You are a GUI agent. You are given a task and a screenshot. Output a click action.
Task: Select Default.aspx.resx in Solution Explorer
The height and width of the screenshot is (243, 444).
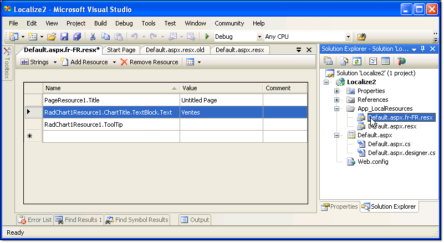point(392,126)
